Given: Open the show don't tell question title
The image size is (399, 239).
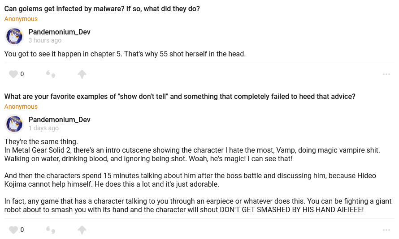Looking at the screenshot, I should pyautogui.click(x=180, y=97).
